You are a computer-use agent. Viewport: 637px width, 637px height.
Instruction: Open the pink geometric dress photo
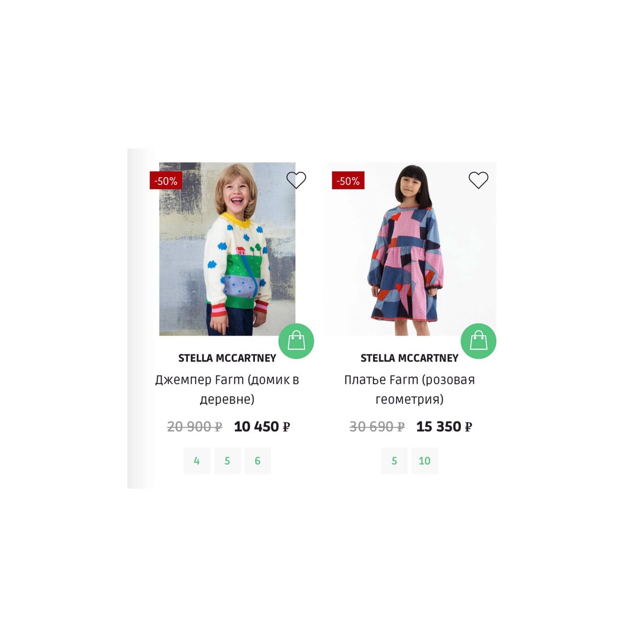409,249
